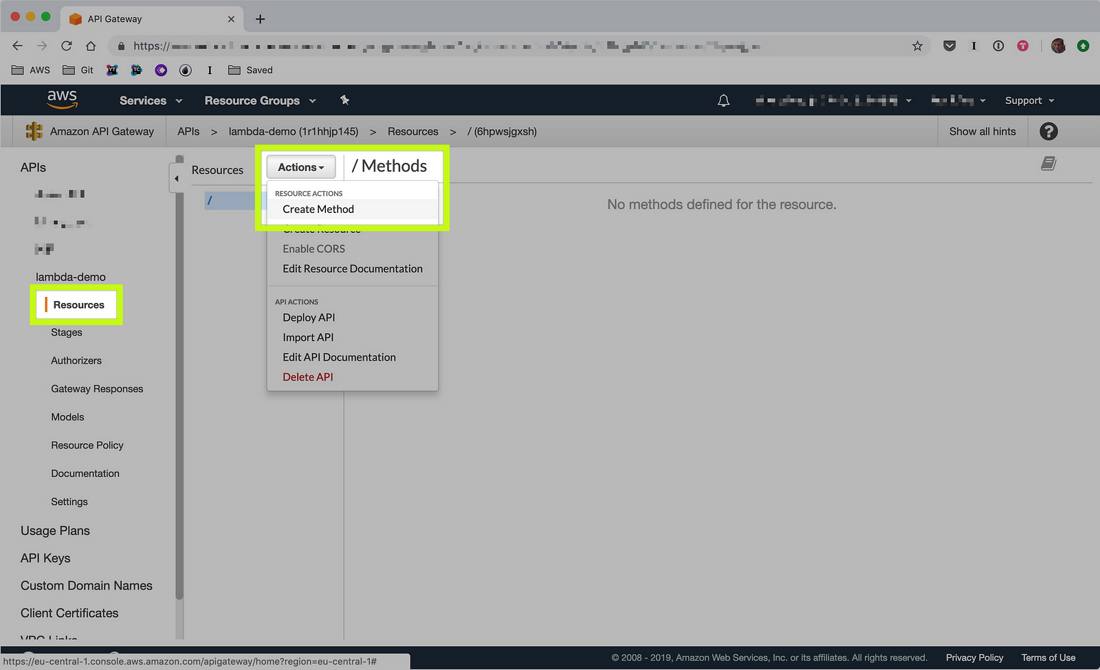Click the site lock icon in address bar
Screen dimensions: 1100x670
(x=121, y=46)
